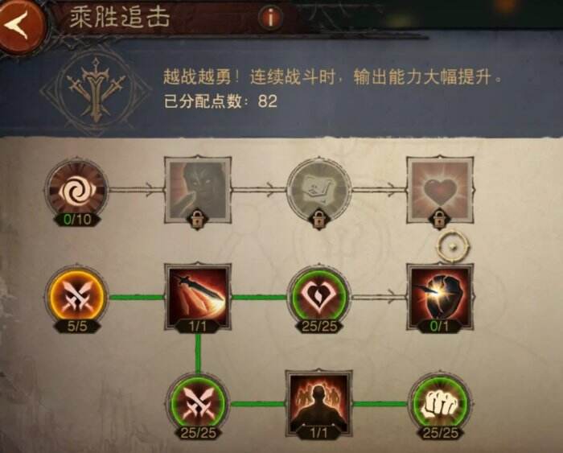Tap the 乘胜追击 title text
Screen dimensions: 563x453
[x=120, y=18]
